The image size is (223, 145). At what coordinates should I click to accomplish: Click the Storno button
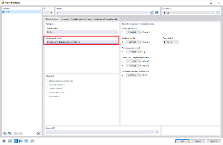[x=198, y=141]
